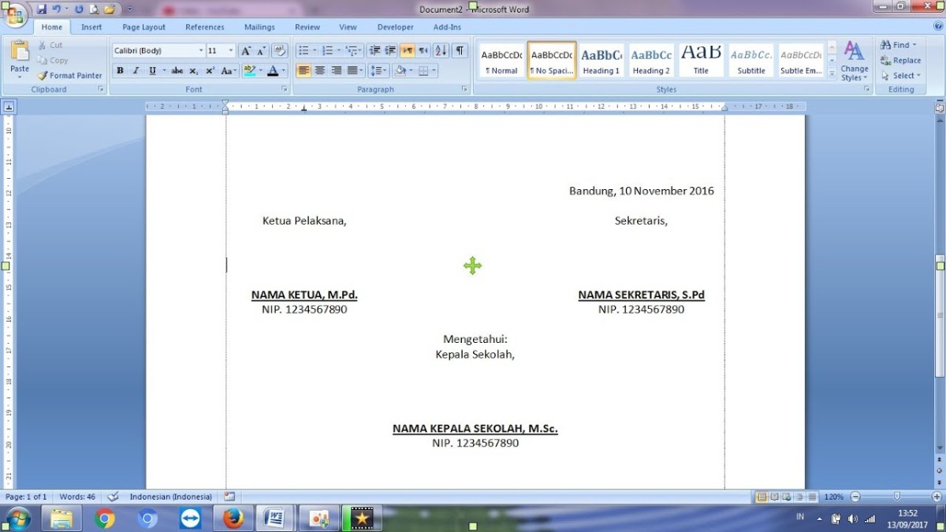Image resolution: width=946 pixels, height=532 pixels.
Task: Open Firefox from the taskbar
Action: pos(233,518)
